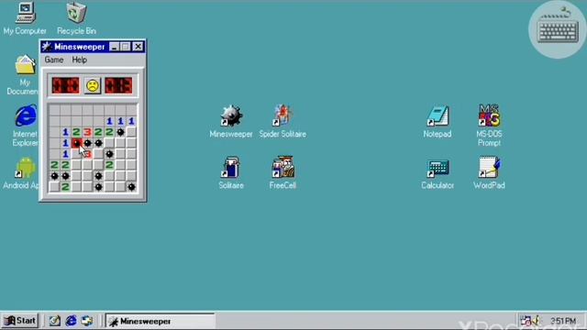Image resolution: width=587 pixels, height=330 pixels.
Task: Select the My Computer icon
Action: (25, 18)
